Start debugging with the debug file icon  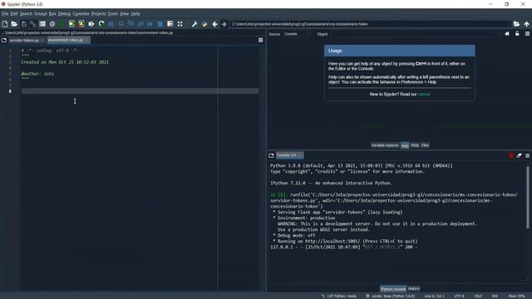[x=111, y=24]
